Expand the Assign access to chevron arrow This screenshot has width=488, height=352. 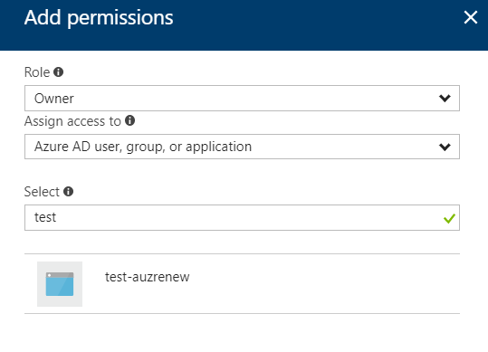tap(445, 147)
